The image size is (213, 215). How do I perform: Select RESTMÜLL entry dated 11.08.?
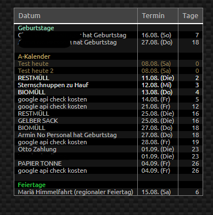tap(33, 78)
